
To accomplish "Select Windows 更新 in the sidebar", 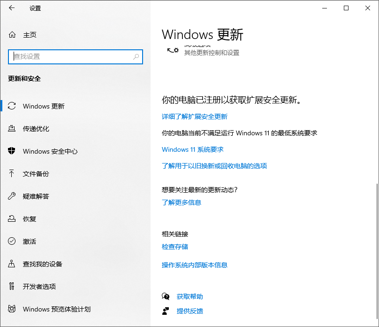I will (75, 106).
